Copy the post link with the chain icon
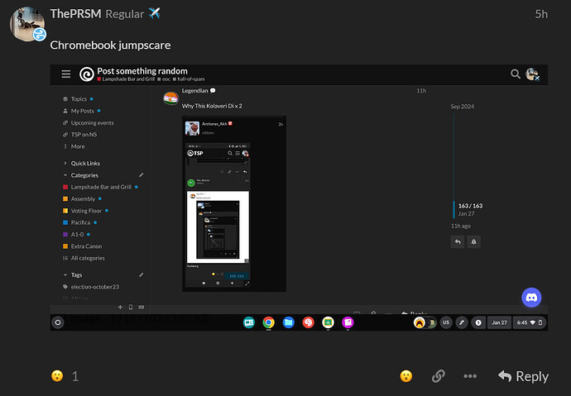 click(438, 376)
